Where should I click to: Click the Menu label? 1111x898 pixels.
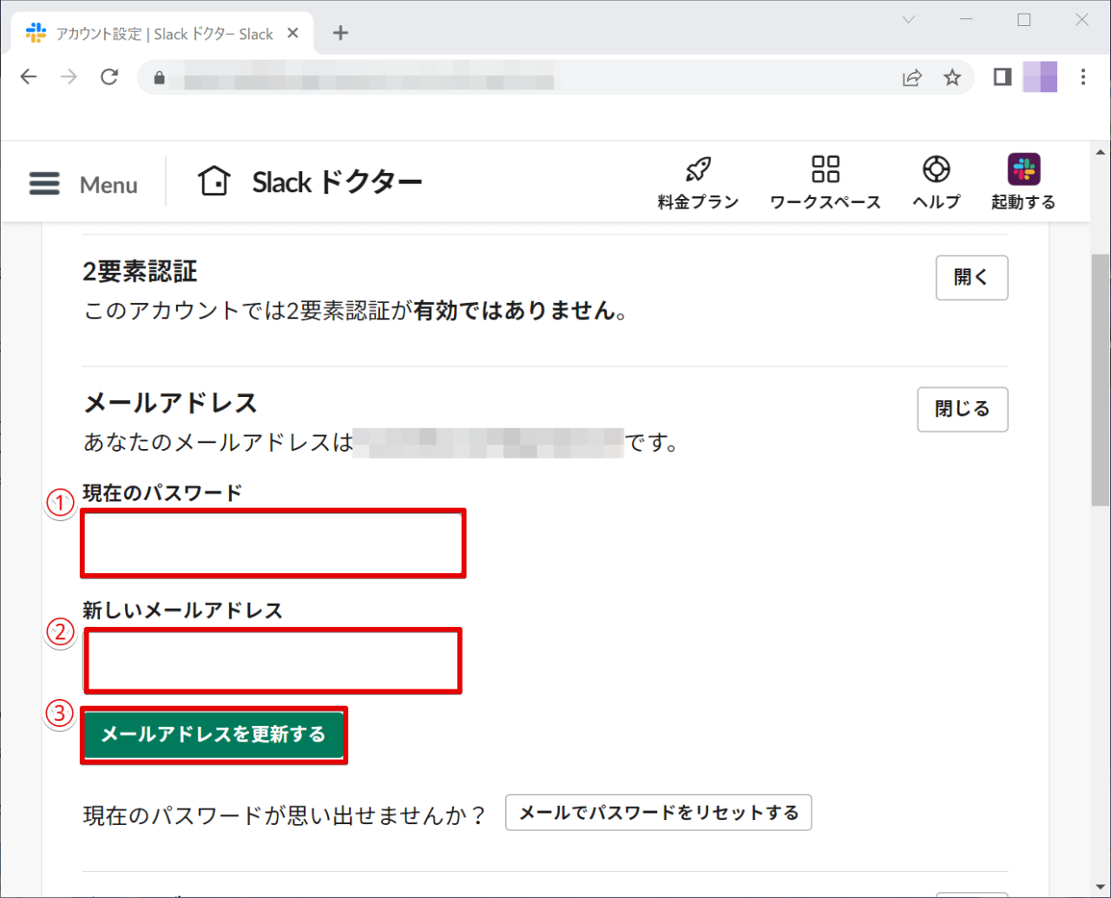click(x=108, y=185)
